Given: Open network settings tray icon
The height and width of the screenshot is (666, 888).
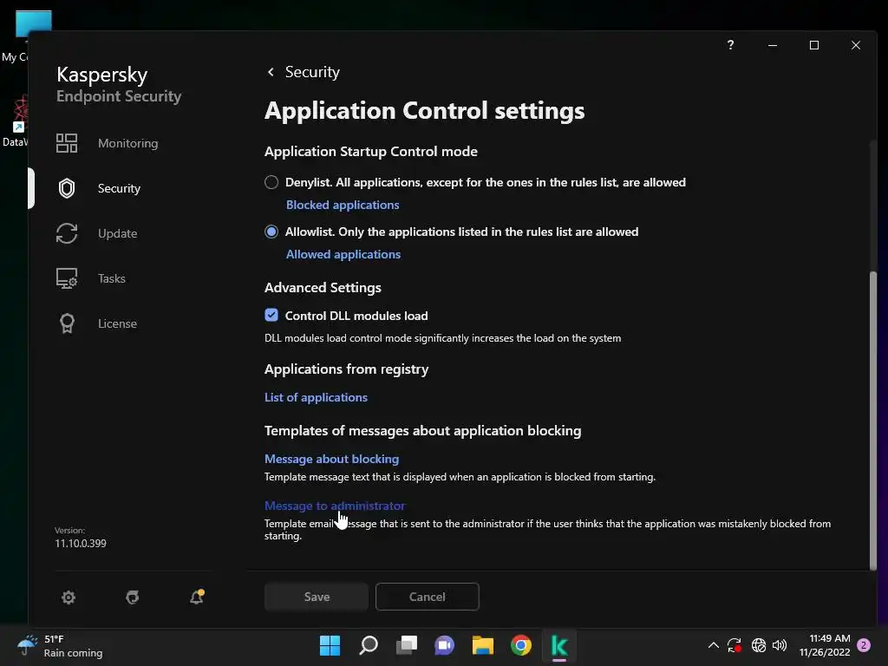Looking at the screenshot, I should pos(758,645).
